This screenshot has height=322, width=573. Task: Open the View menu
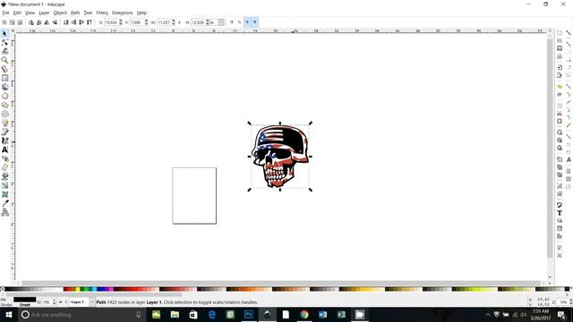pyautogui.click(x=30, y=13)
